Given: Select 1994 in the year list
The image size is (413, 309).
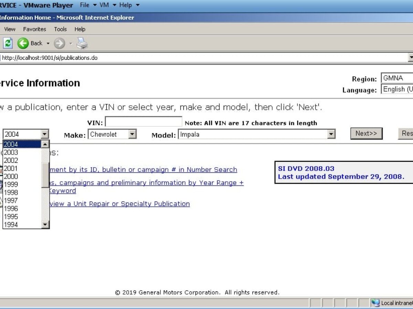Looking at the screenshot, I should (x=22, y=225).
